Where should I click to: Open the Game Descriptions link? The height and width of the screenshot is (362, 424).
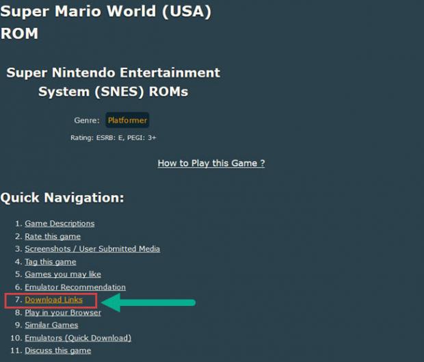[59, 224]
